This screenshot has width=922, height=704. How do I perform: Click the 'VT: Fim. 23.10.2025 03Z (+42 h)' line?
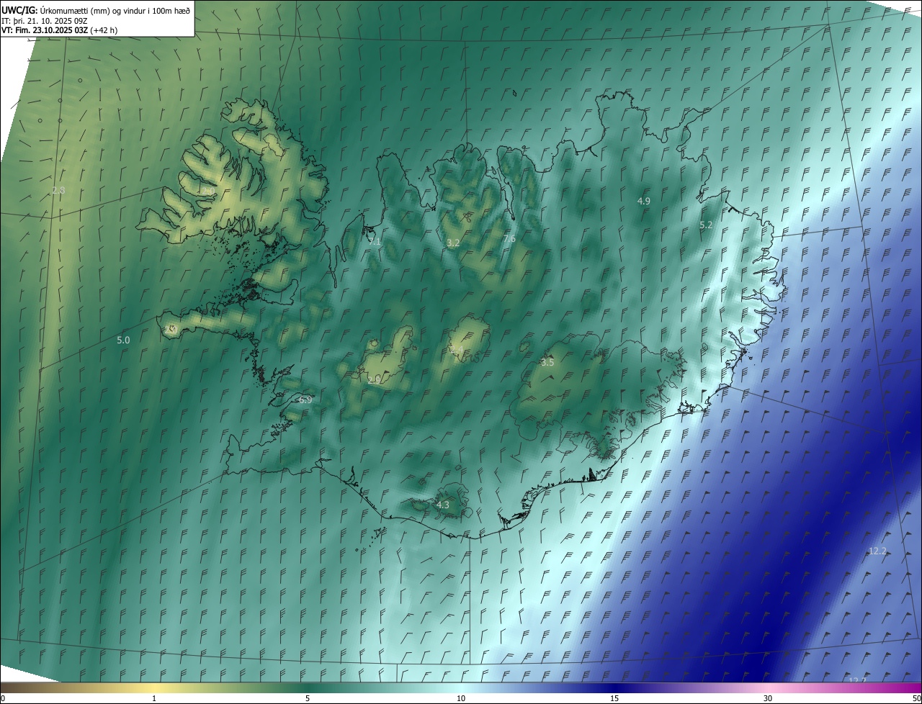coord(60,30)
